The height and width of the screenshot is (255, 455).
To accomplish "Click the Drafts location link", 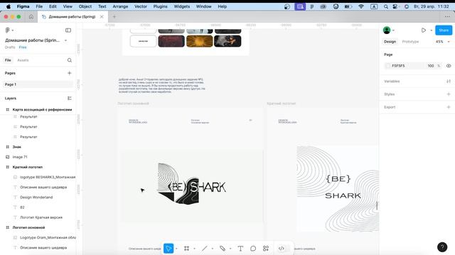I will (x=10, y=47).
